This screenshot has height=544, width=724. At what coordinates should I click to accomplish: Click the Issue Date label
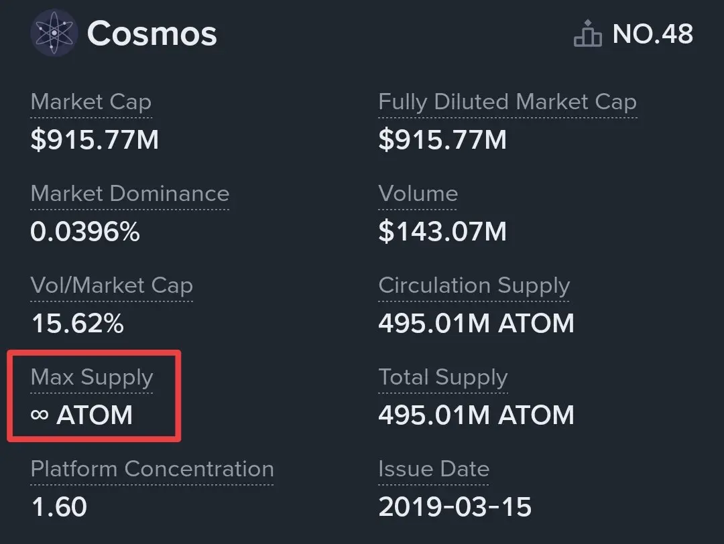click(x=434, y=469)
